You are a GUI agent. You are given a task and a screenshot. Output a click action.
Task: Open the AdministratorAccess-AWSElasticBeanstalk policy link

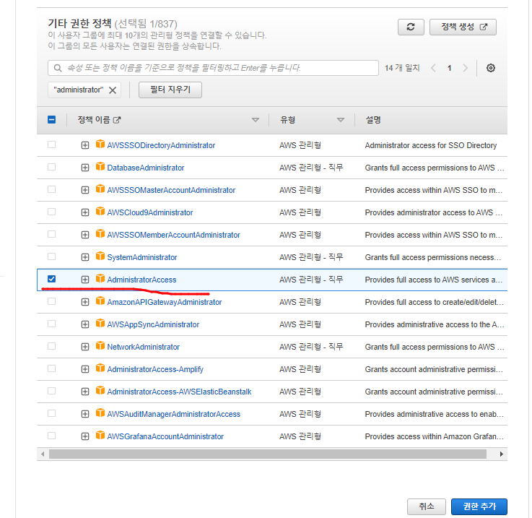[x=179, y=392]
